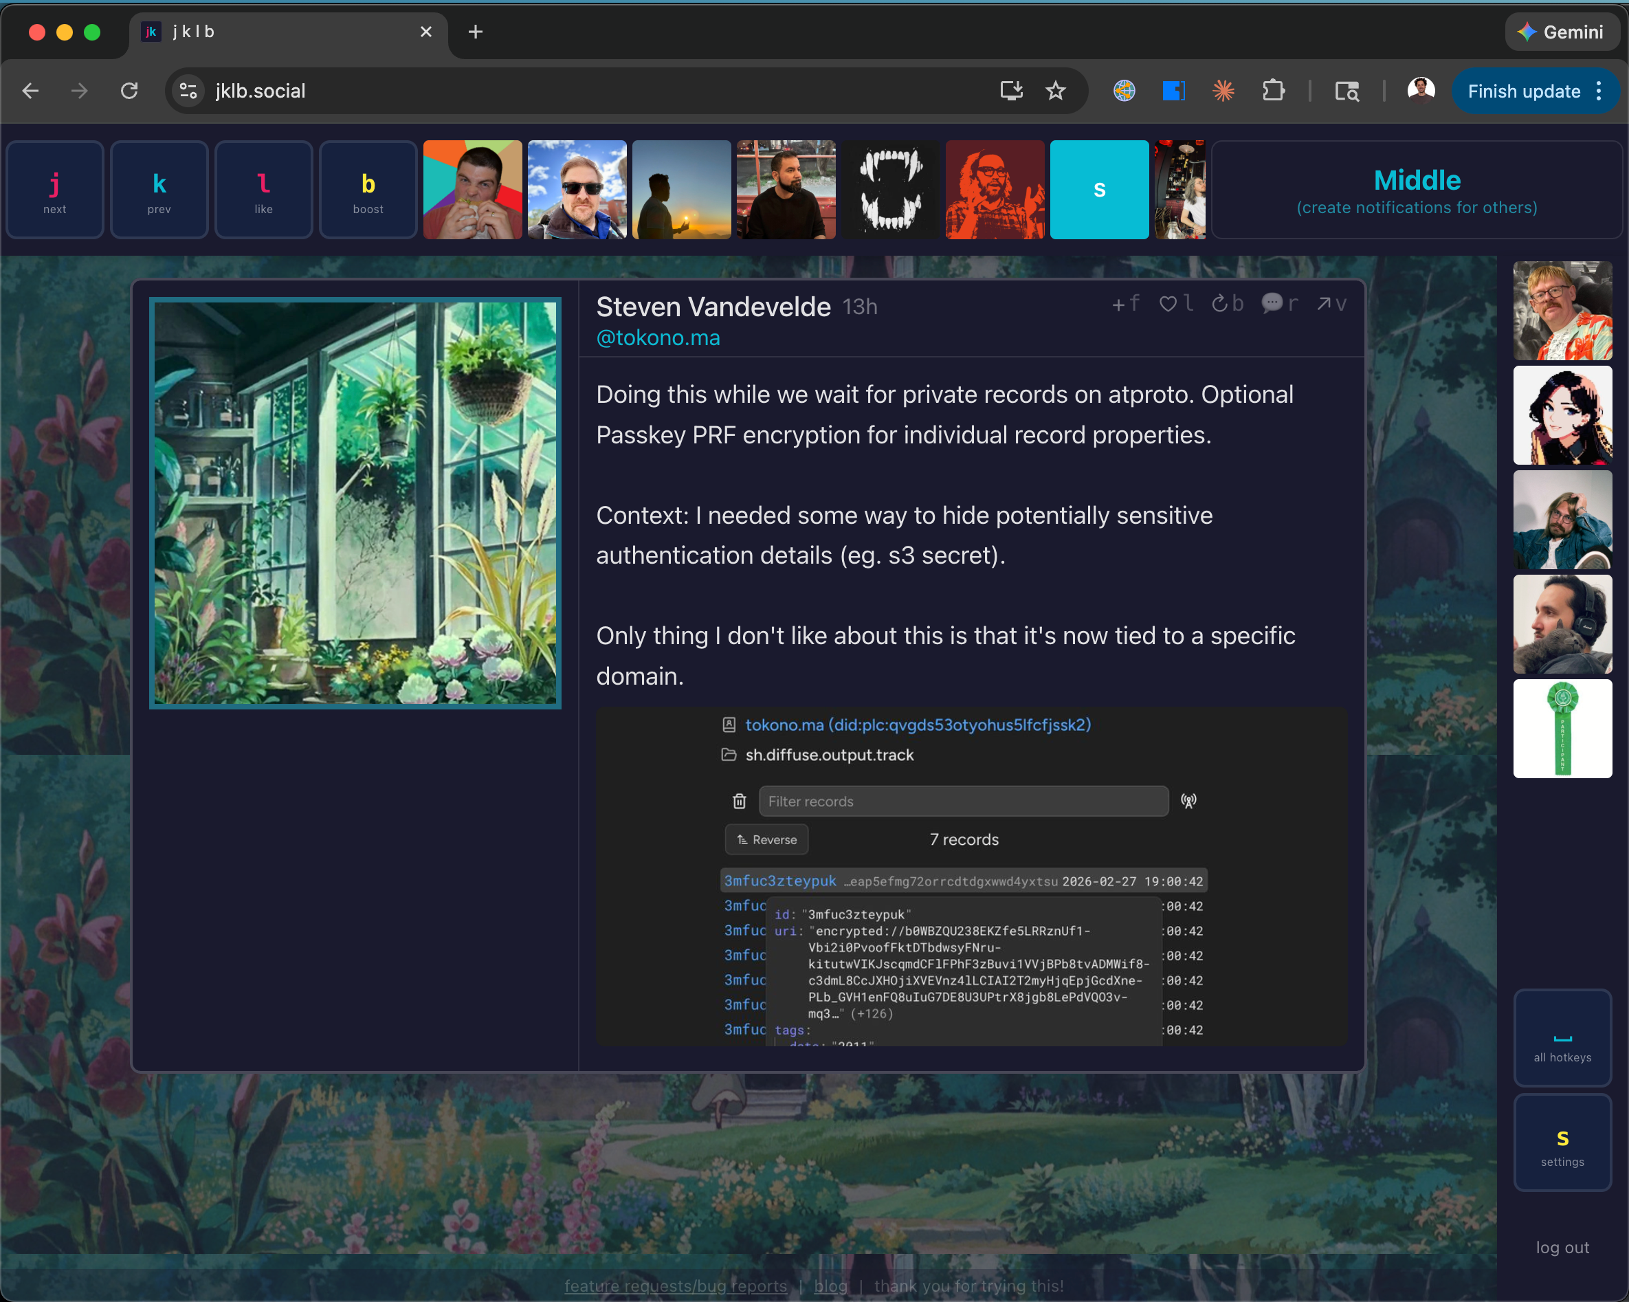Bookmark page with the star icon
Viewport: 1629px width, 1302px height.
1056,91
